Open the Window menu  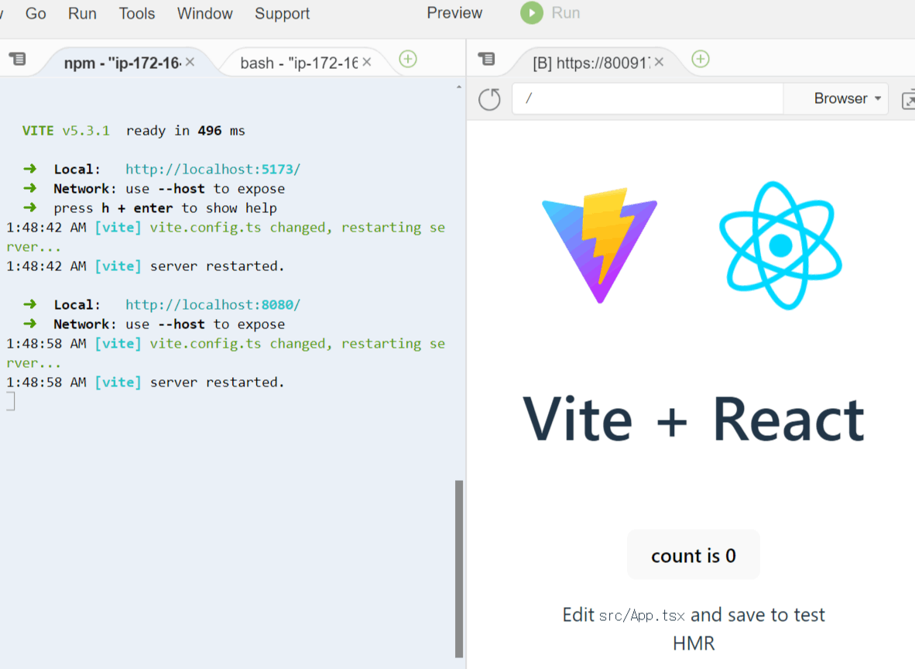tap(205, 13)
